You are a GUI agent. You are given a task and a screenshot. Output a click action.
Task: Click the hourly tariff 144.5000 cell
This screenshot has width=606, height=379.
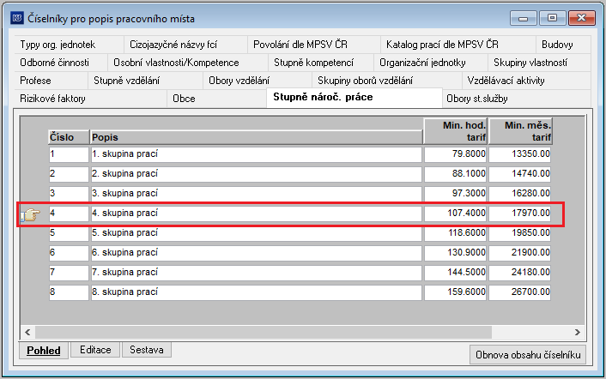[456, 272]
